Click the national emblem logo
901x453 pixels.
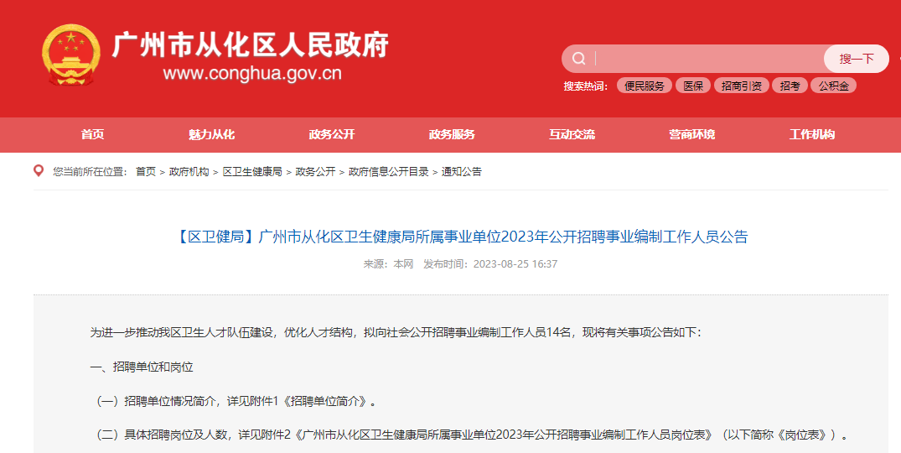point(70,55)
